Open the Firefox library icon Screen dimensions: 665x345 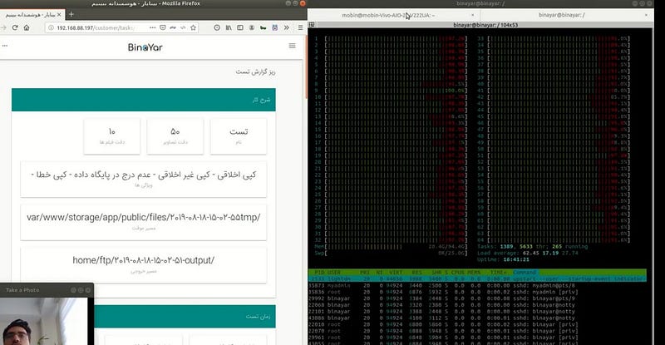[229, 27]
